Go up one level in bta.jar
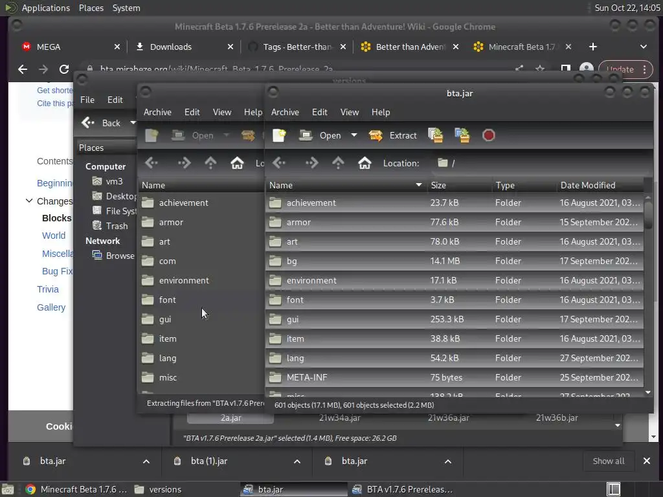 click(x=338, y=162)
